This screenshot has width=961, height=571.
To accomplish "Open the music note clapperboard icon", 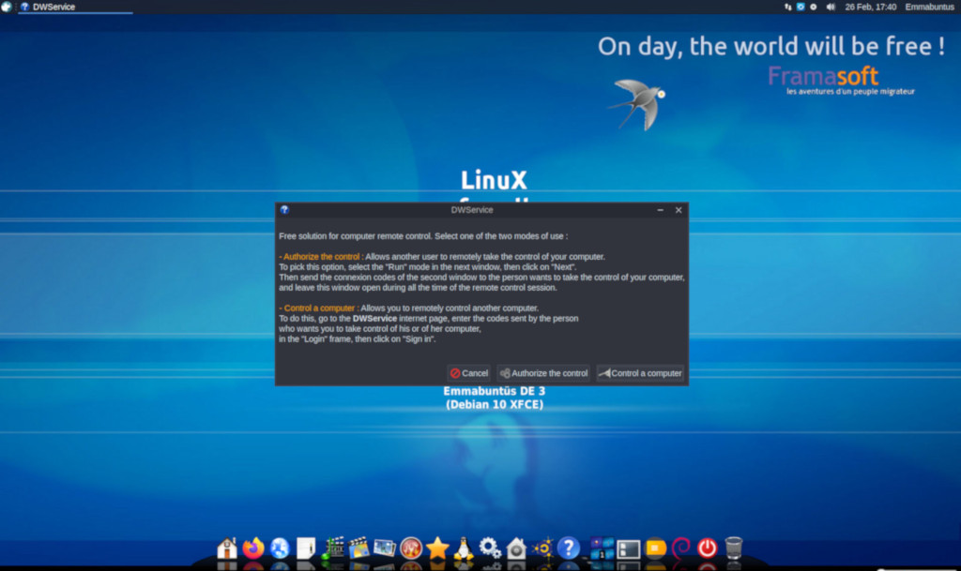I will point(332,548).
